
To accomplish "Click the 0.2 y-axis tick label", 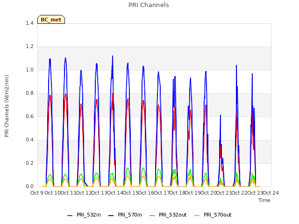I will coord(29,163).
